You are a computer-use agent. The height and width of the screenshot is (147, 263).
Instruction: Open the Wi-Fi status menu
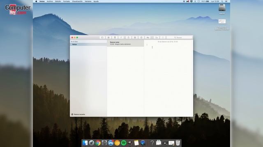[x=199, y=1]
